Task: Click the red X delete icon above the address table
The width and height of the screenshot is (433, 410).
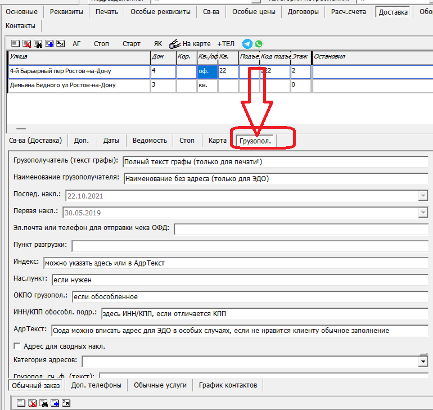Action: pos(26,44)
